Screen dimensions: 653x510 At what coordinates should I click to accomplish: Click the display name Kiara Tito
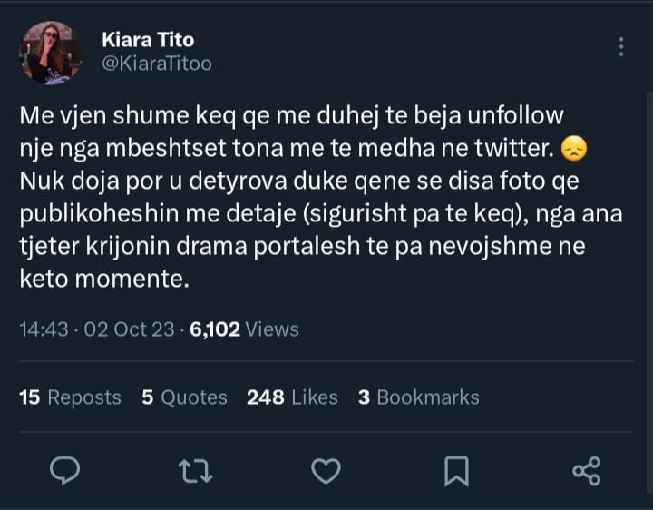(x=148, y=40)
